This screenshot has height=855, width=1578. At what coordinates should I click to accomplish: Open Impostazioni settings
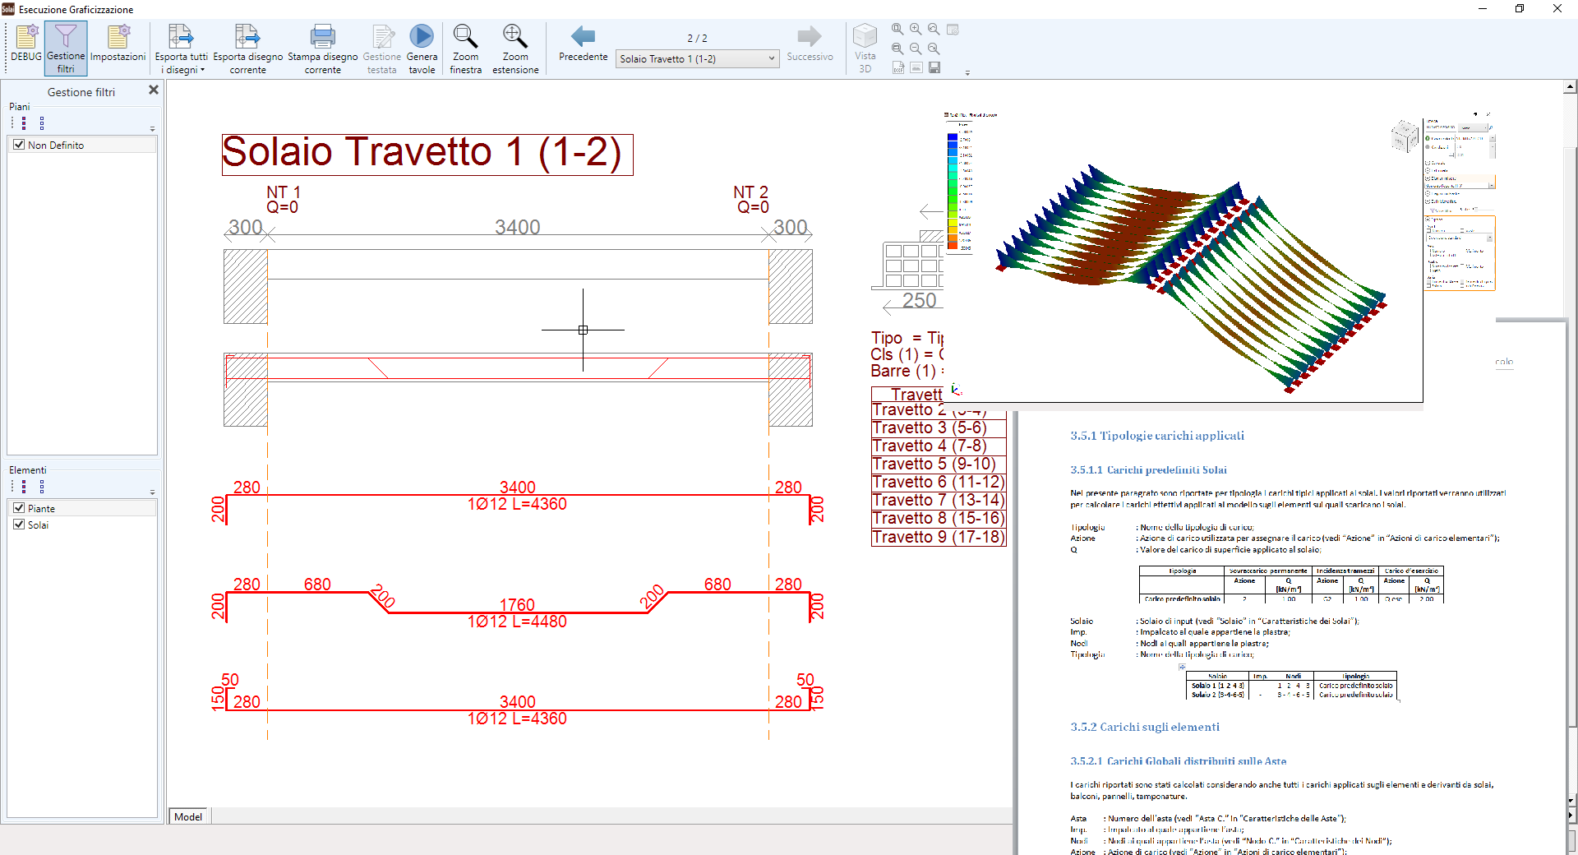[x=118, y=44]
